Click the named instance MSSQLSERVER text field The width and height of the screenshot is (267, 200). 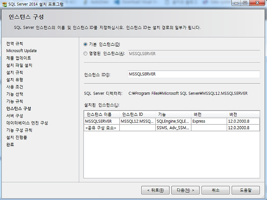point(194,54)
